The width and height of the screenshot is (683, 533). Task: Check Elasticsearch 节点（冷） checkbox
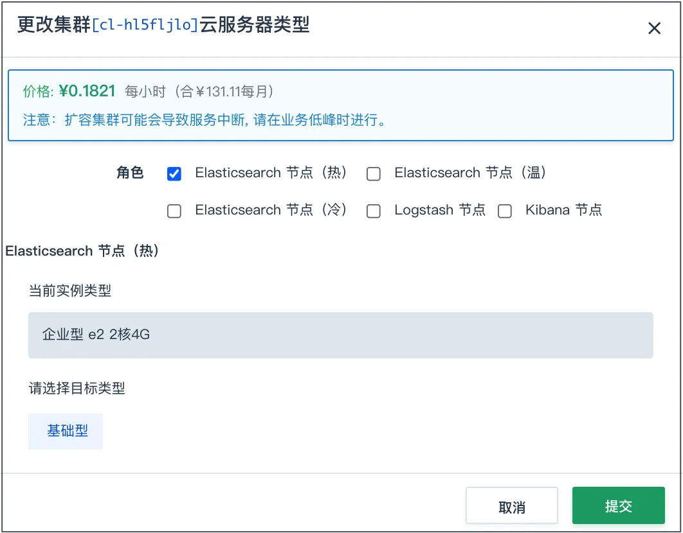[174, 211]
